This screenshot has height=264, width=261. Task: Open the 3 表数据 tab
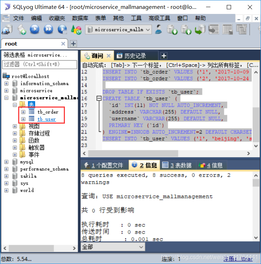(177, 165)
